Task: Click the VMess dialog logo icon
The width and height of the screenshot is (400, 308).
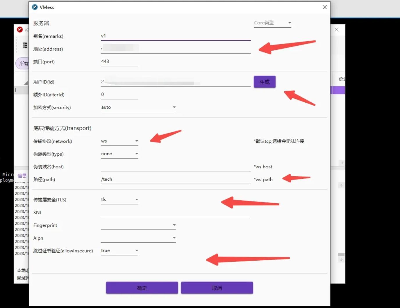Action: (35, 7)
